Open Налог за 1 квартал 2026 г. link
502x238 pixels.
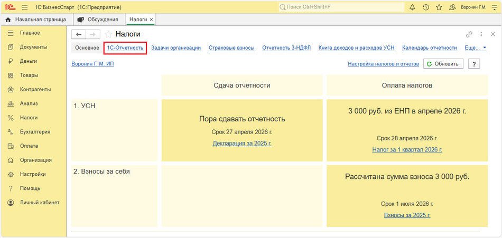[407, 149]
